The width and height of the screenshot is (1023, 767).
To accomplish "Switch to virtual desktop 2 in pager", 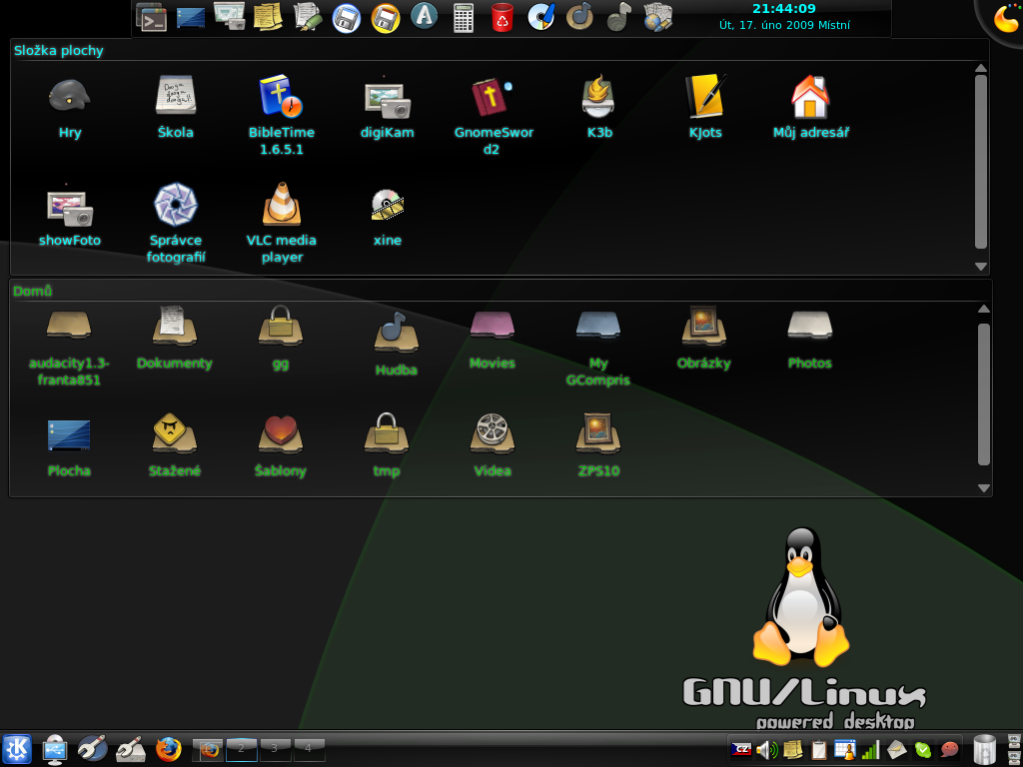I will coord(242,749).
